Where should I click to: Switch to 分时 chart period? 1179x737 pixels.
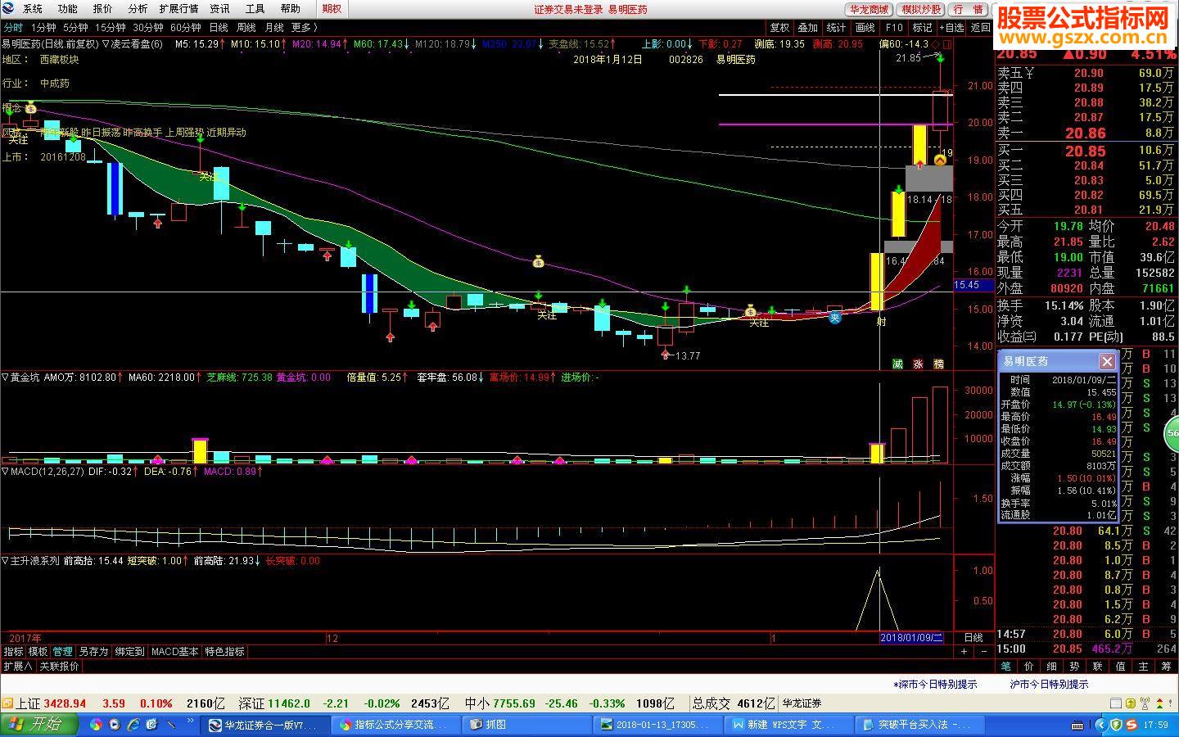tap(13, 27)
